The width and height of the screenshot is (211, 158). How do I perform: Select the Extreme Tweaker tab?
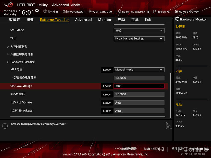[x=55, y=20]
